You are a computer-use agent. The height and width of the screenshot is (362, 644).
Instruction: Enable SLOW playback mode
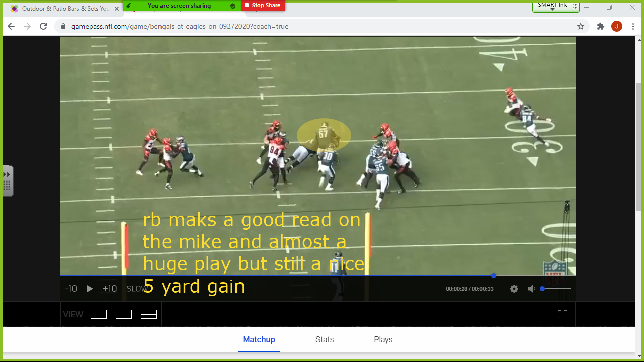click(137, 288)
